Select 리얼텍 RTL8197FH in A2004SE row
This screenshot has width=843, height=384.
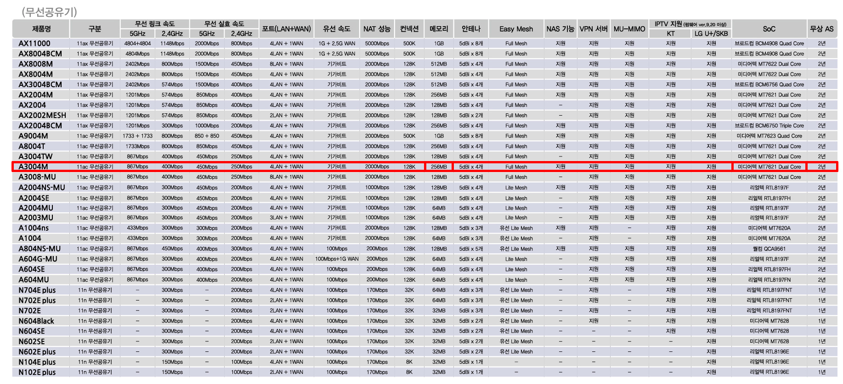click(769, 198)
